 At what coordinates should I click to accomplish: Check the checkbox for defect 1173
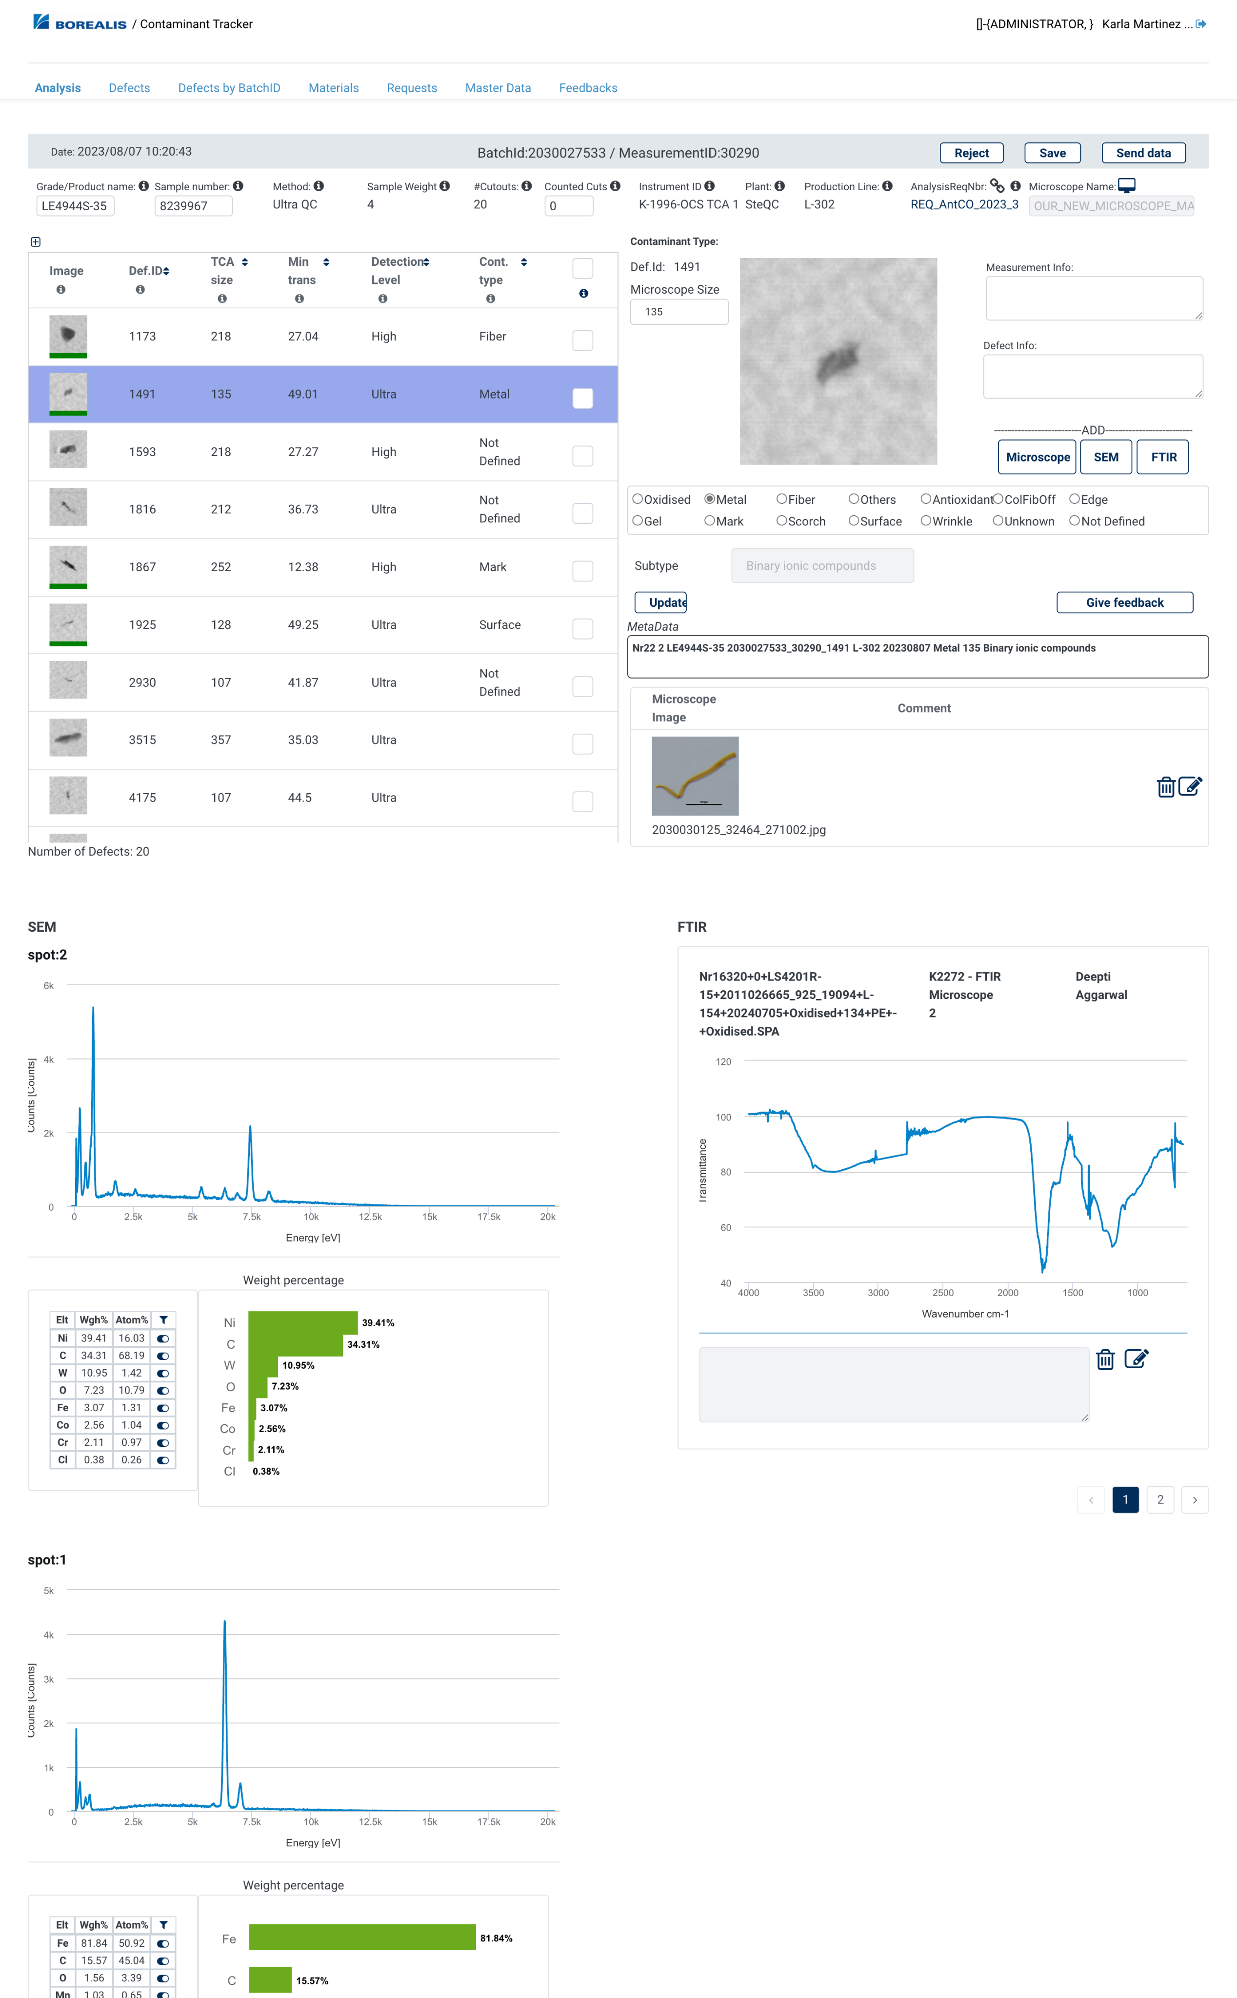click(582, 340)
